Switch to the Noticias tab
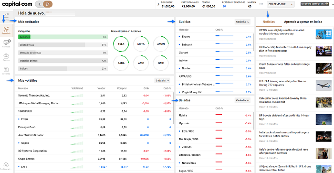Image resolution: width=334 pixels, height=173 pixels. (269, 22)
